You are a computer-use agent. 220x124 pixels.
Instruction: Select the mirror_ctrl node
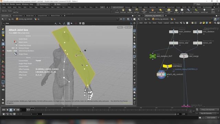pyautogui.click(x=198, y=43)
